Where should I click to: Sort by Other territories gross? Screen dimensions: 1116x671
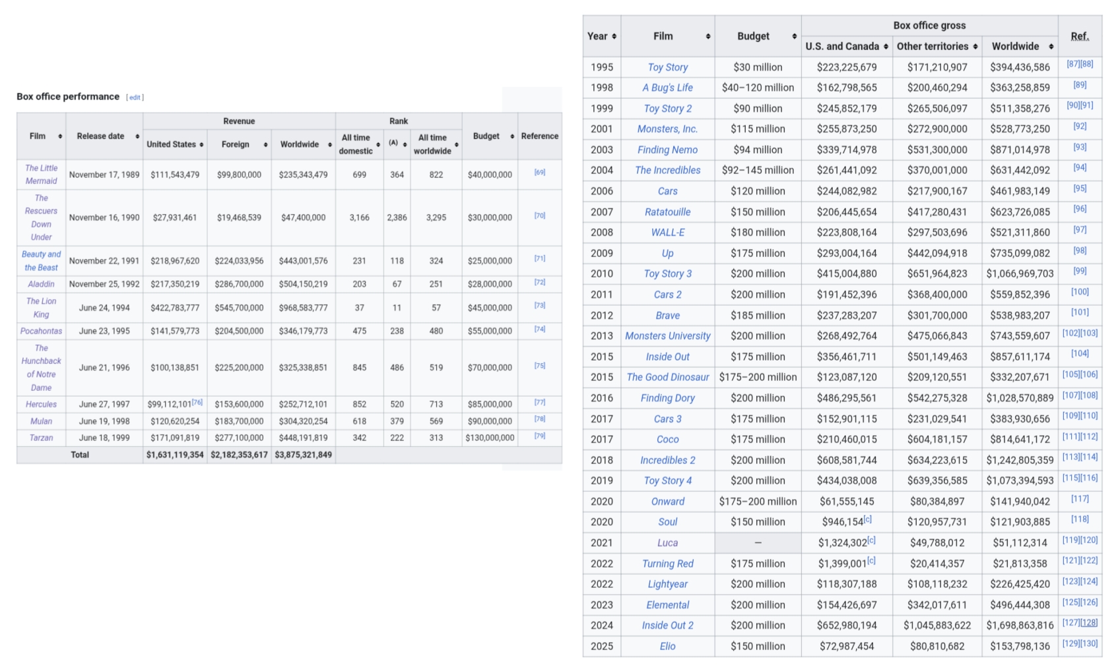975,46
